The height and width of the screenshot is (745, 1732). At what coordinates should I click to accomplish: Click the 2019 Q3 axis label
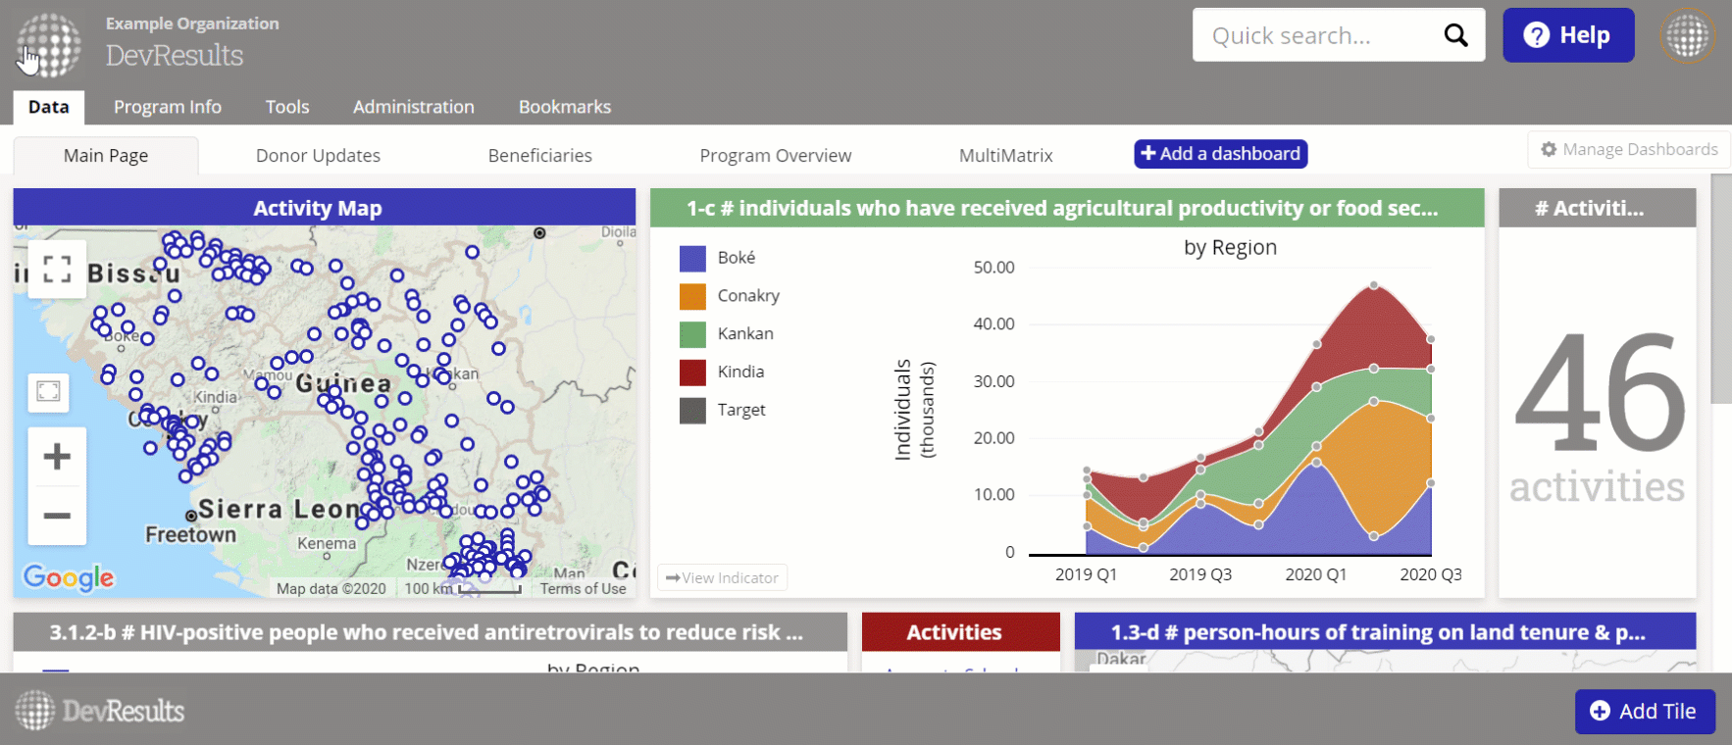point(1200,574)
